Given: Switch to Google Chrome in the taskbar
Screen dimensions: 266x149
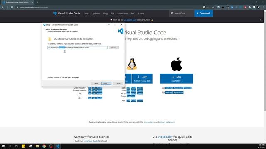Looking at the screenshot, I should [x=44, y=146].
